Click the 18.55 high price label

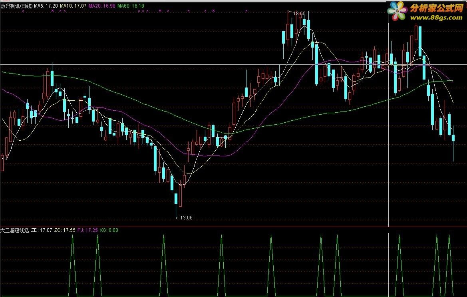pos(299,14)
